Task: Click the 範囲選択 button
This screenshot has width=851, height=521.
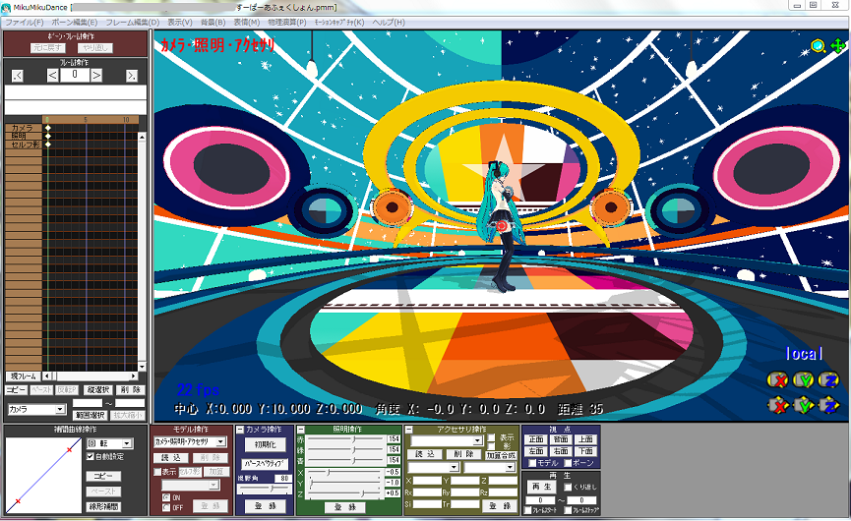Action: tap(90, 415)
